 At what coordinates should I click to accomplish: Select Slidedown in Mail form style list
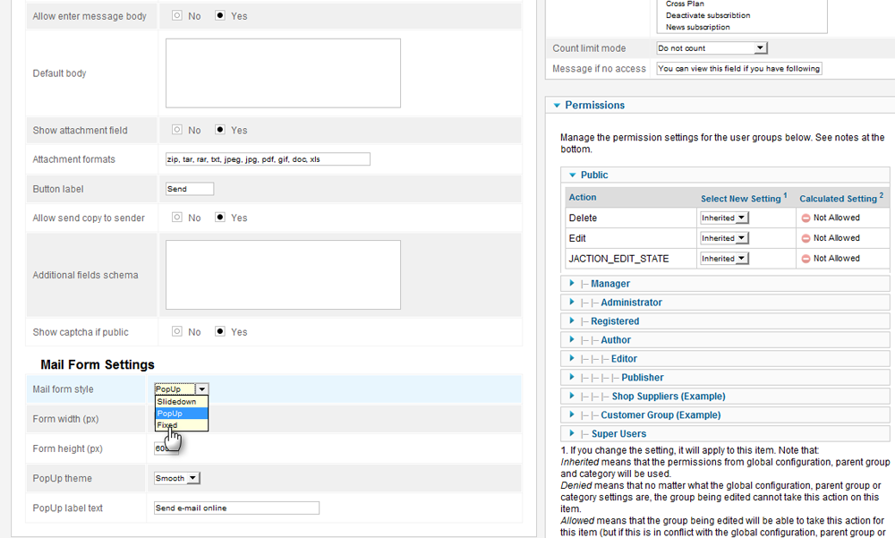[x=176, y=402]
